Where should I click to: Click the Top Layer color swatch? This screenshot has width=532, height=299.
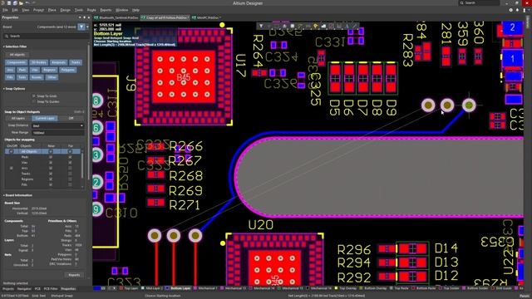[121, 288]
